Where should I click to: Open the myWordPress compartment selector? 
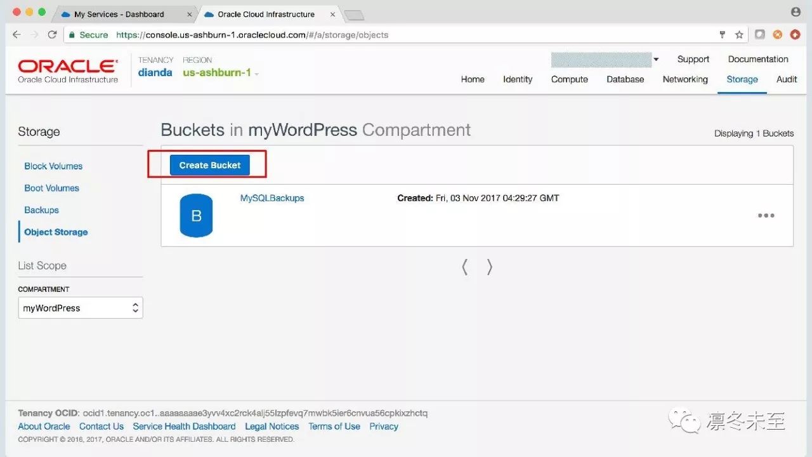[x=81, y=308]
